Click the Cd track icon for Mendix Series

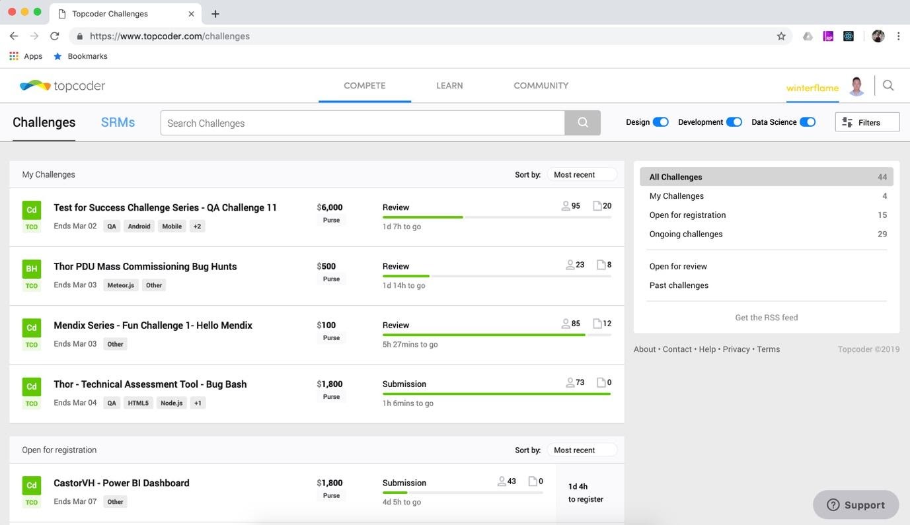click(31, 328)
